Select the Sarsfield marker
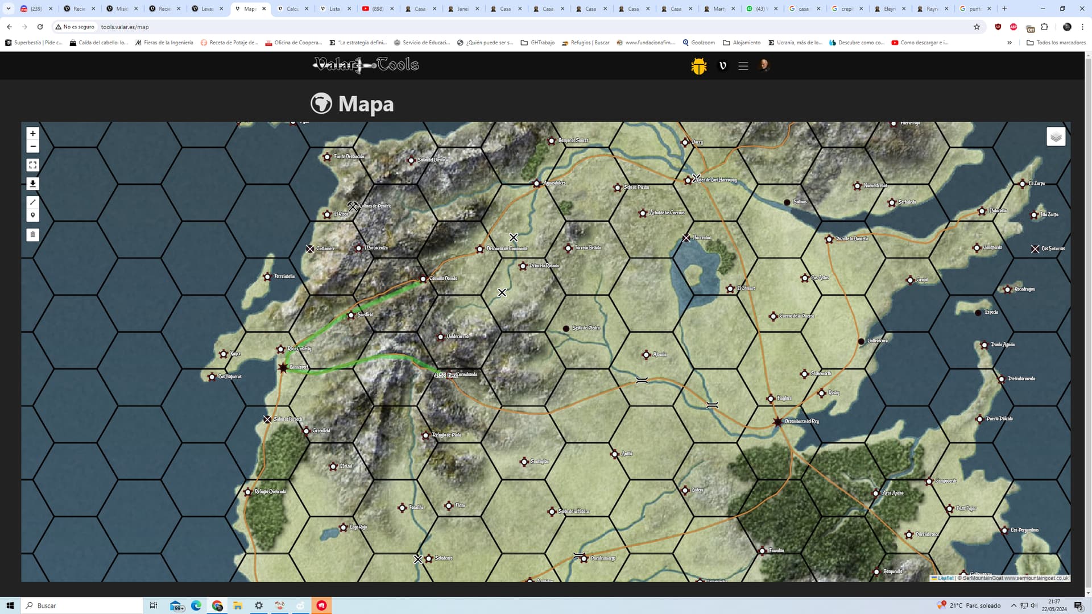Image resolution: width=1092 pixels, height=614 pixels. point(351,315)
